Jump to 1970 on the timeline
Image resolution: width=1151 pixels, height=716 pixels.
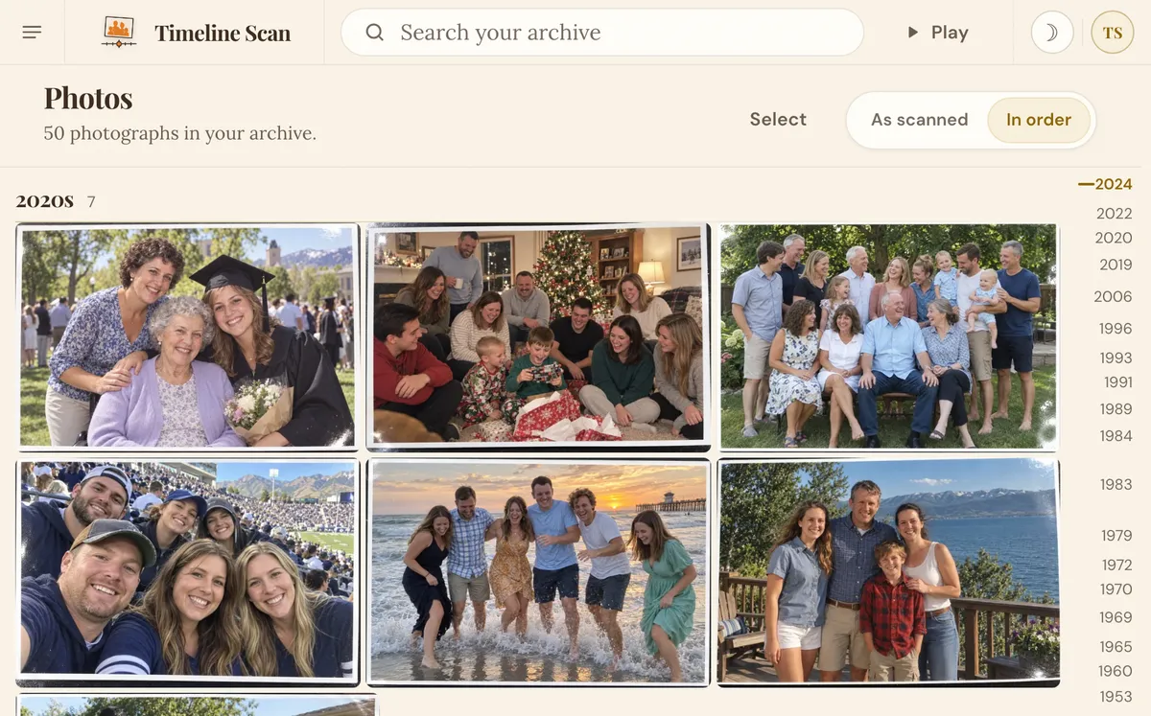[1116, 589]
